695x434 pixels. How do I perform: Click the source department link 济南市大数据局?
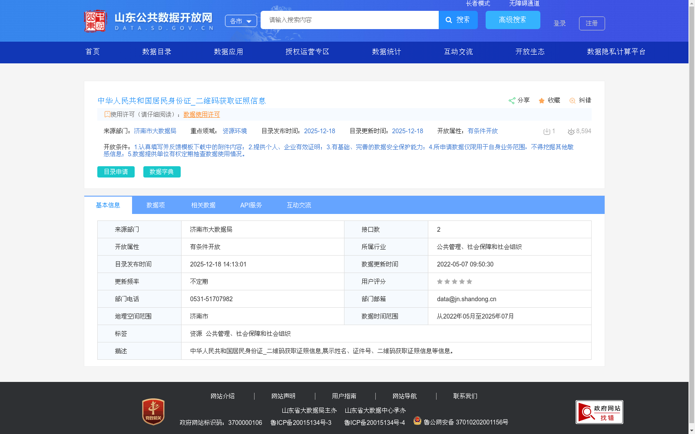pyautogui.click(x=155, y=131)
